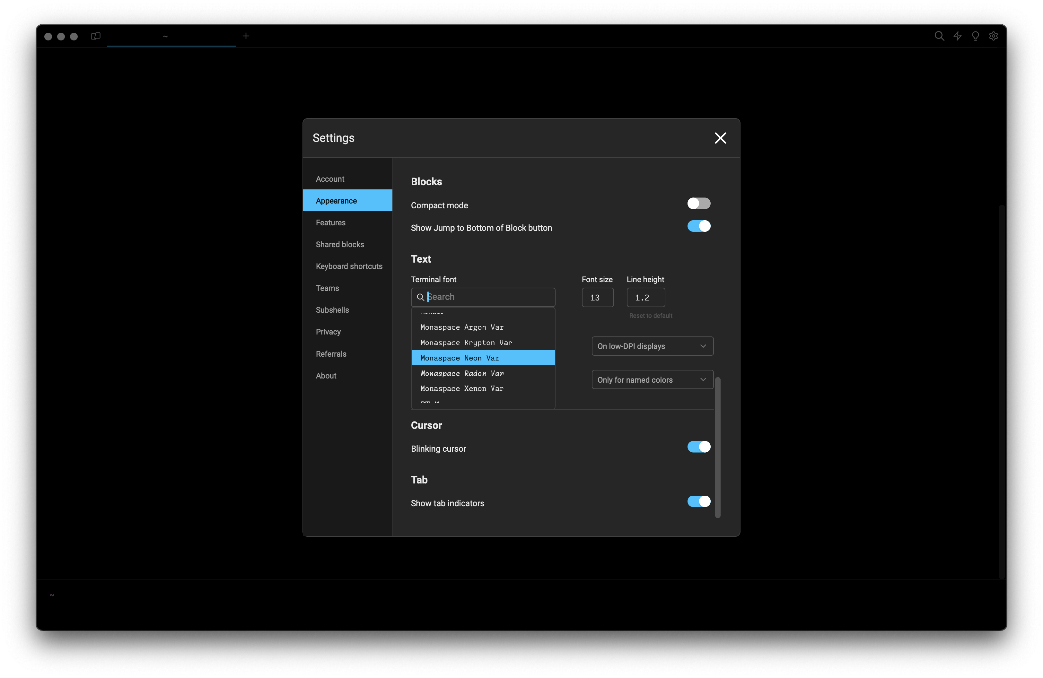Click the terminal font Search field
Image resolution: width=1043 pixels, height=678 pixels.
point(483,297)
